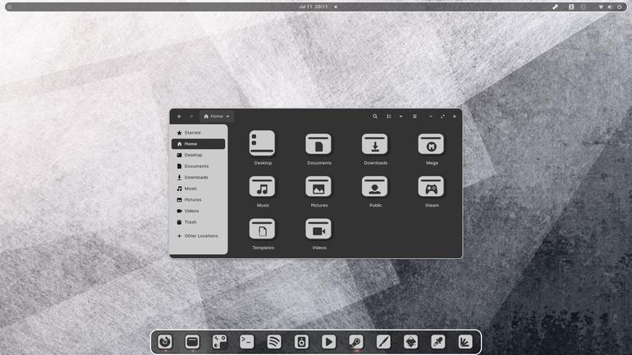Select the Templates folder icon
The image size is (632, 355).
pyautogui.click(x=263, y=229)
